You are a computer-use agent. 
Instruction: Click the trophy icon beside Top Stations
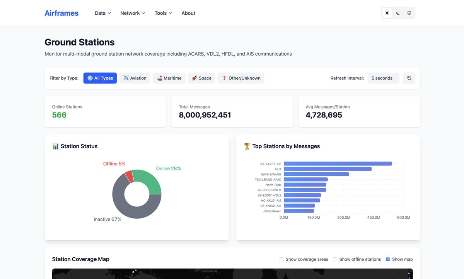pos(247,146)
